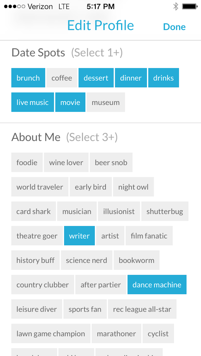Deselect the highlighted "writer" tag
This screenshot has height=356, width=201.
79,236
